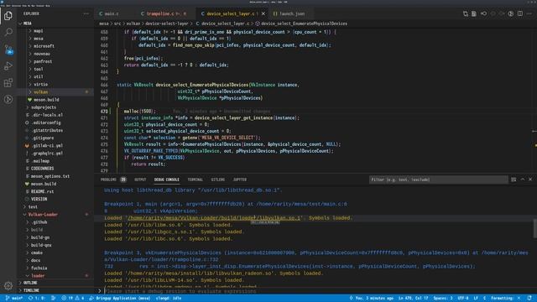The height and width of the screenshot is (302, 537).
Task: Open the .gitlab-ci.yml file
Action: tap(55, 145)
